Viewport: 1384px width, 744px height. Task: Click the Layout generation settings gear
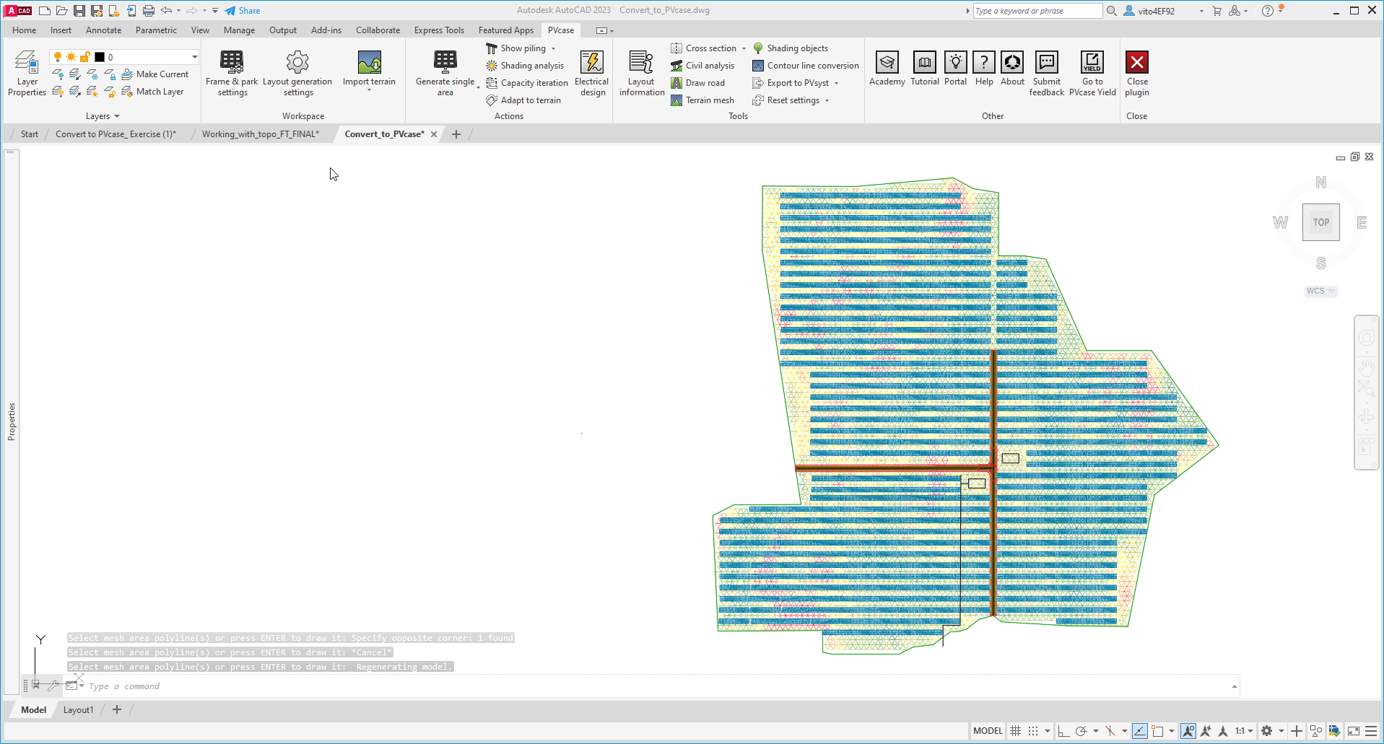coord(297,63)
